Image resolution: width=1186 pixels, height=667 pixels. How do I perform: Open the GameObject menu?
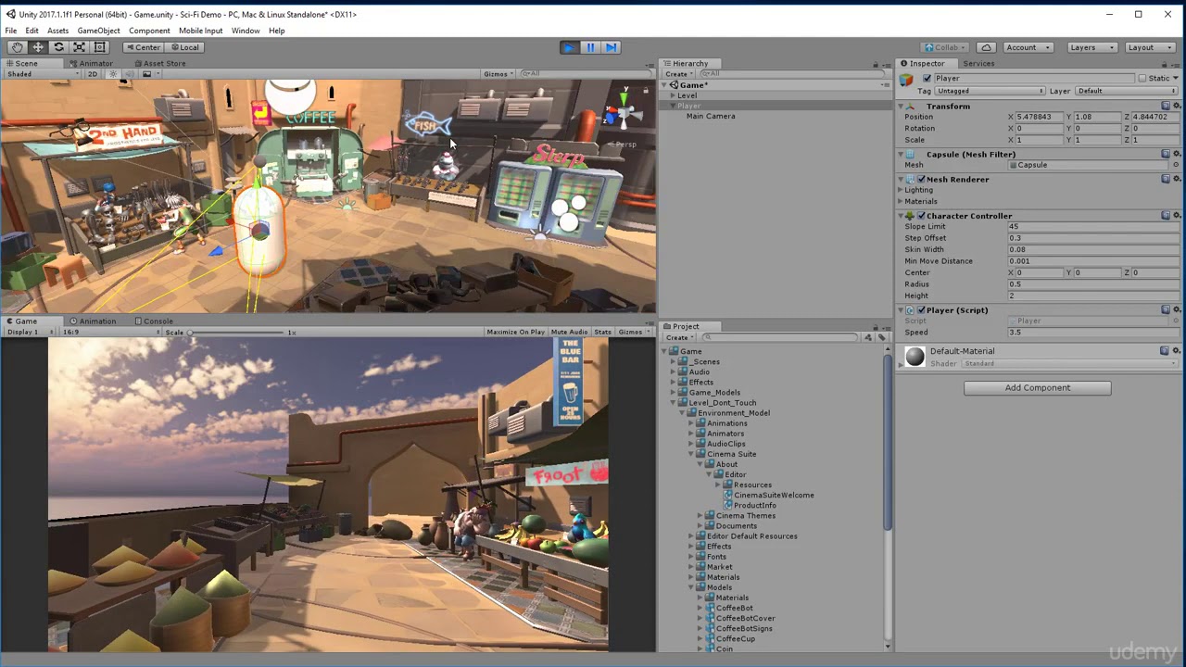(x=98, y=31)
